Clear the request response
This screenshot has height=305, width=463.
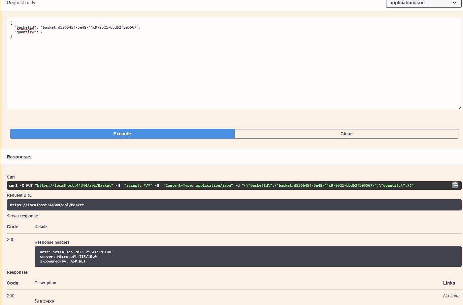346,134
